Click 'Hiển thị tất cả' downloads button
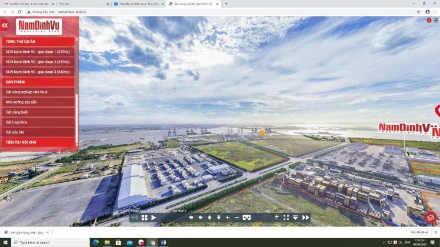This screenshot has width=440, height=247. pyautogui.click(x=419, y=232)
